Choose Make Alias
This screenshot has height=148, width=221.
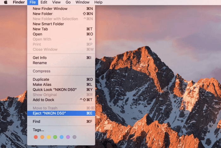61,84
